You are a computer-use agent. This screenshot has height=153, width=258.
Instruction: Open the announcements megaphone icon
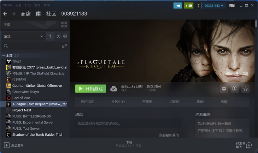tap(178, 6)
